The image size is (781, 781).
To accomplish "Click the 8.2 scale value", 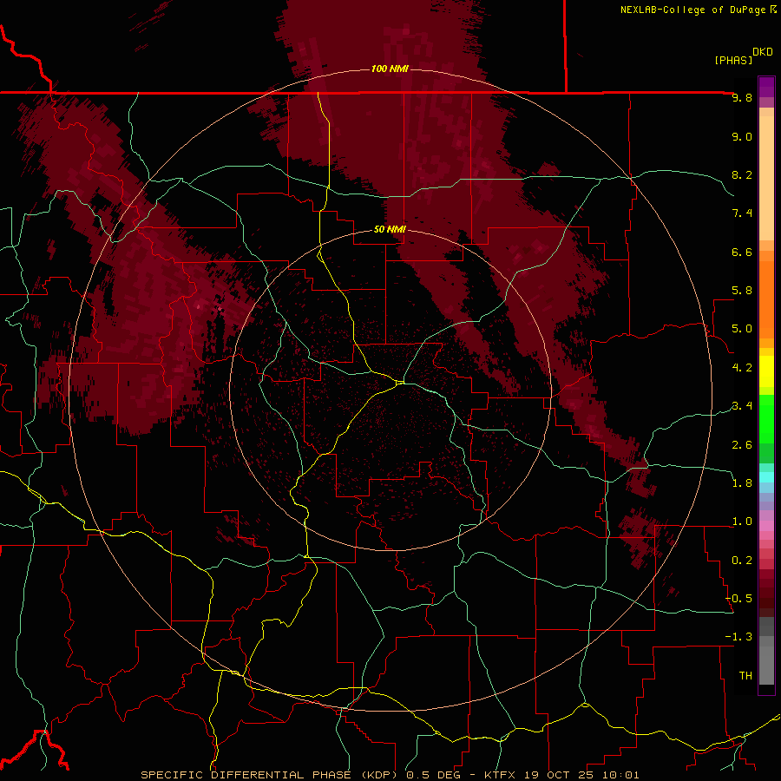I will [x=742, y=174].
